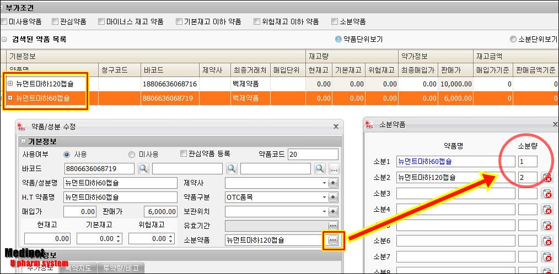Click the plus icon next to 보관위치
This screenshot has width=559, height=274.
(x=333, y=211)
